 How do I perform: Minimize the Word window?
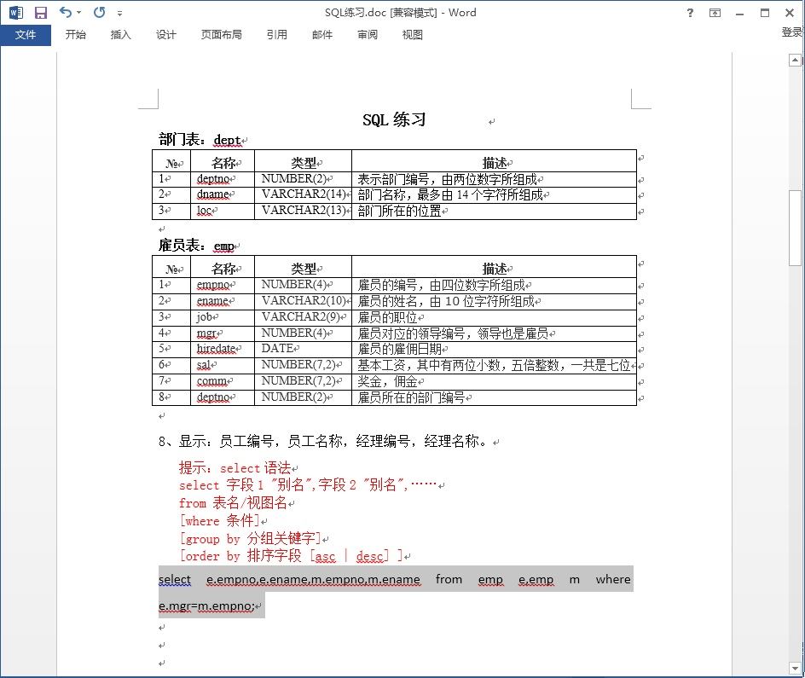739,14
